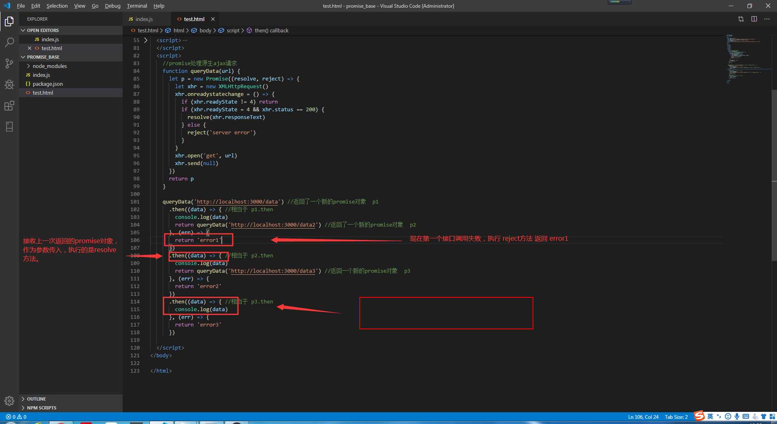The width and height of the screenshot is (777, 424).
Task: Click the EXPLORER panel title
Action: pos(37,19)
